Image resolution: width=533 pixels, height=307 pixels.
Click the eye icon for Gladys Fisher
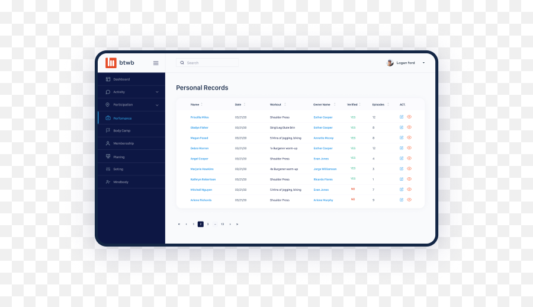coord(409,127)
